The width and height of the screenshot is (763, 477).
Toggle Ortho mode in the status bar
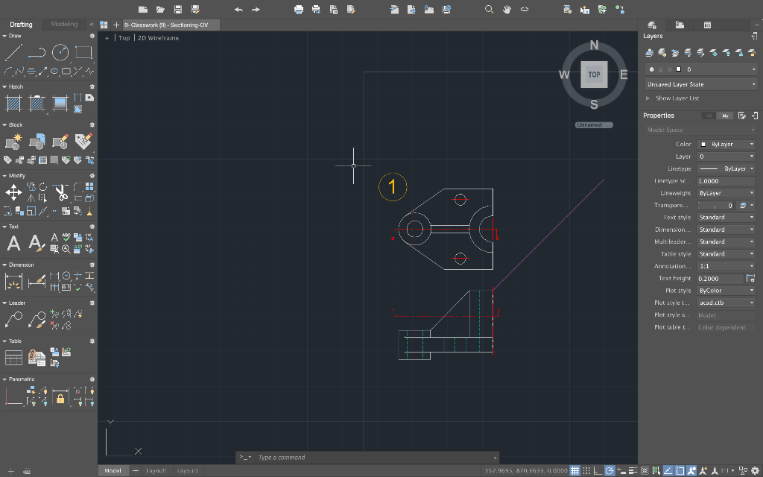click(596, 470)
